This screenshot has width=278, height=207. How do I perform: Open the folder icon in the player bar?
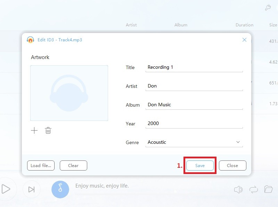(269, 190)
